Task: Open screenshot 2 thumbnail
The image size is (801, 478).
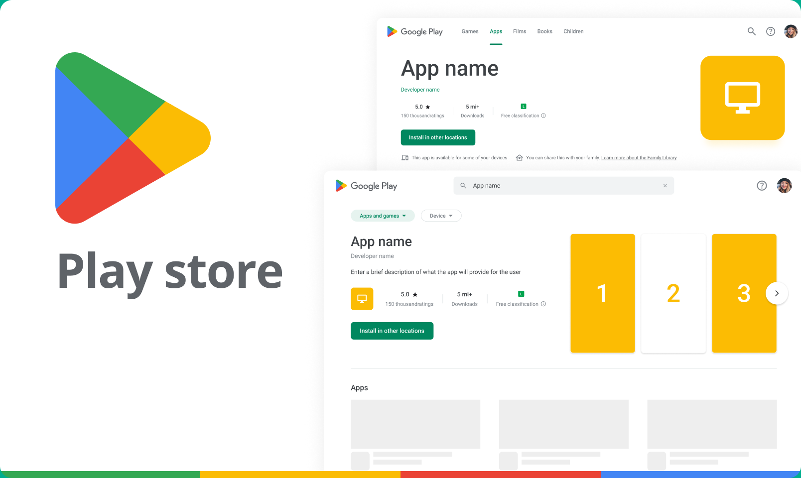Action: point(673,293)
